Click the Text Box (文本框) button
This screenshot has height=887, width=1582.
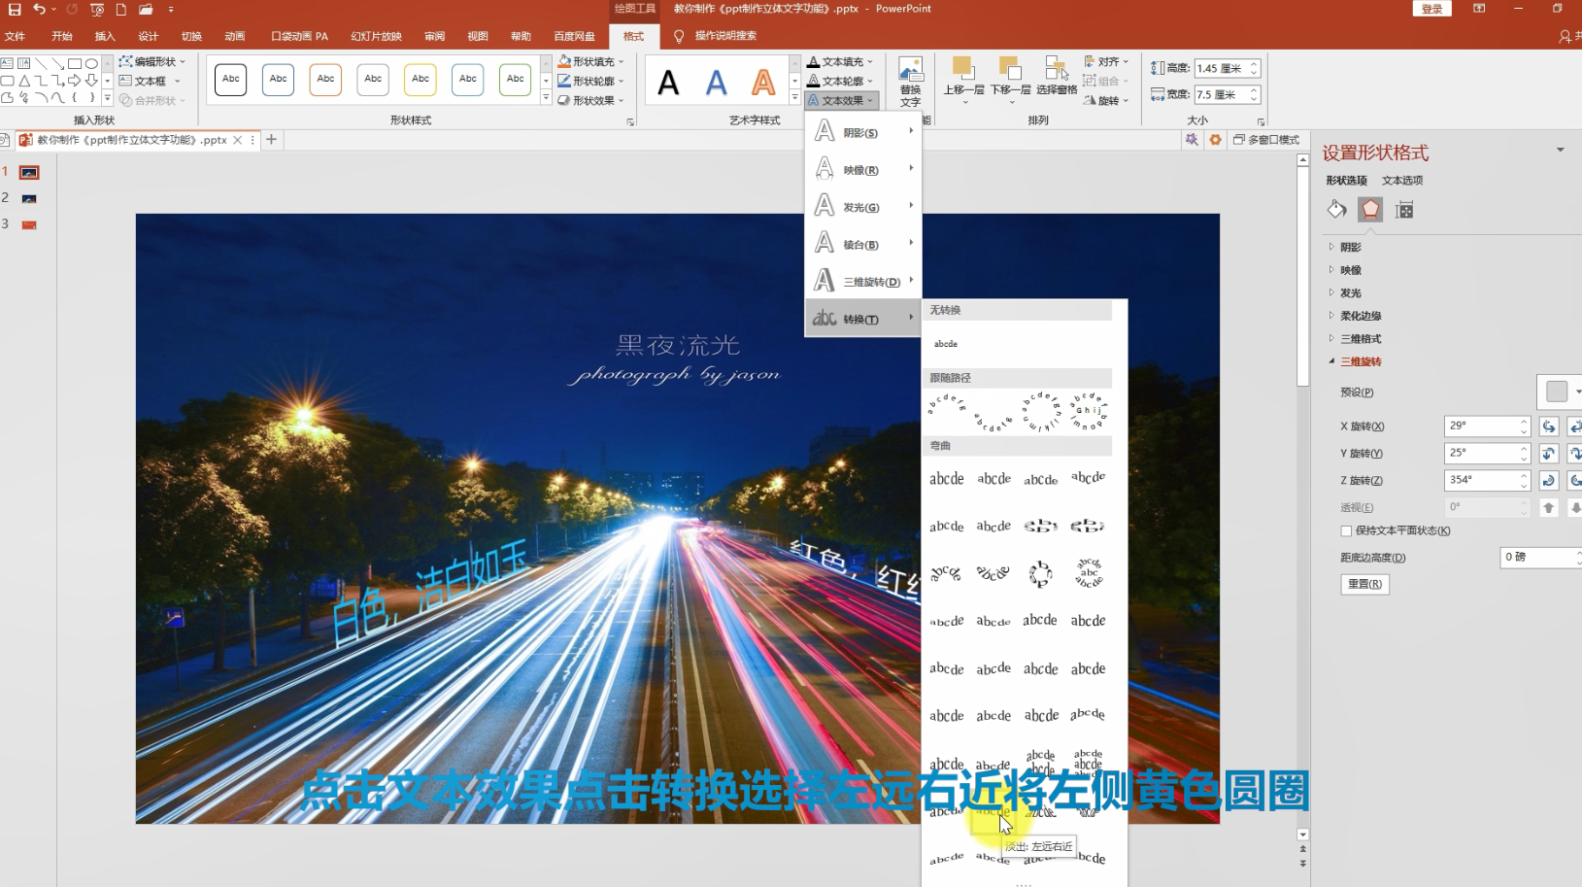tap(150, 81)
